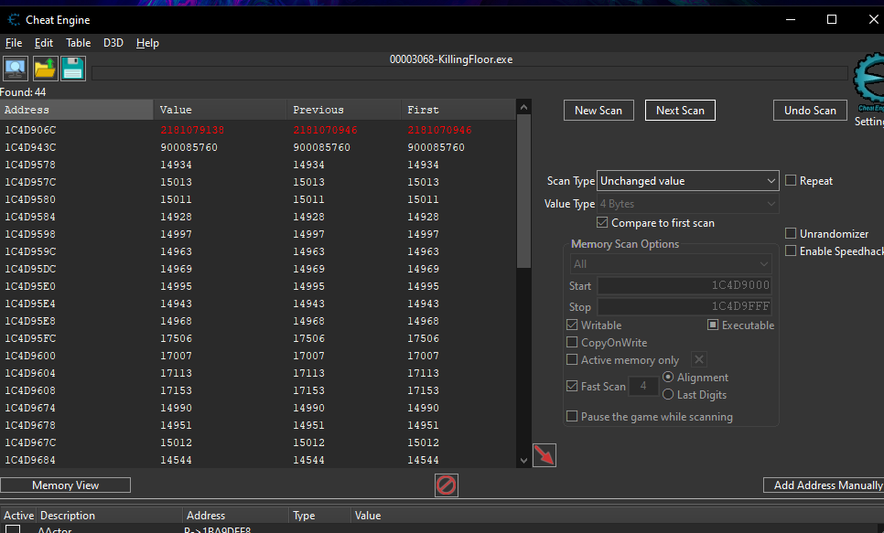Click the Open Process computer icon
The image size is (884, 533).
point(16,68)
